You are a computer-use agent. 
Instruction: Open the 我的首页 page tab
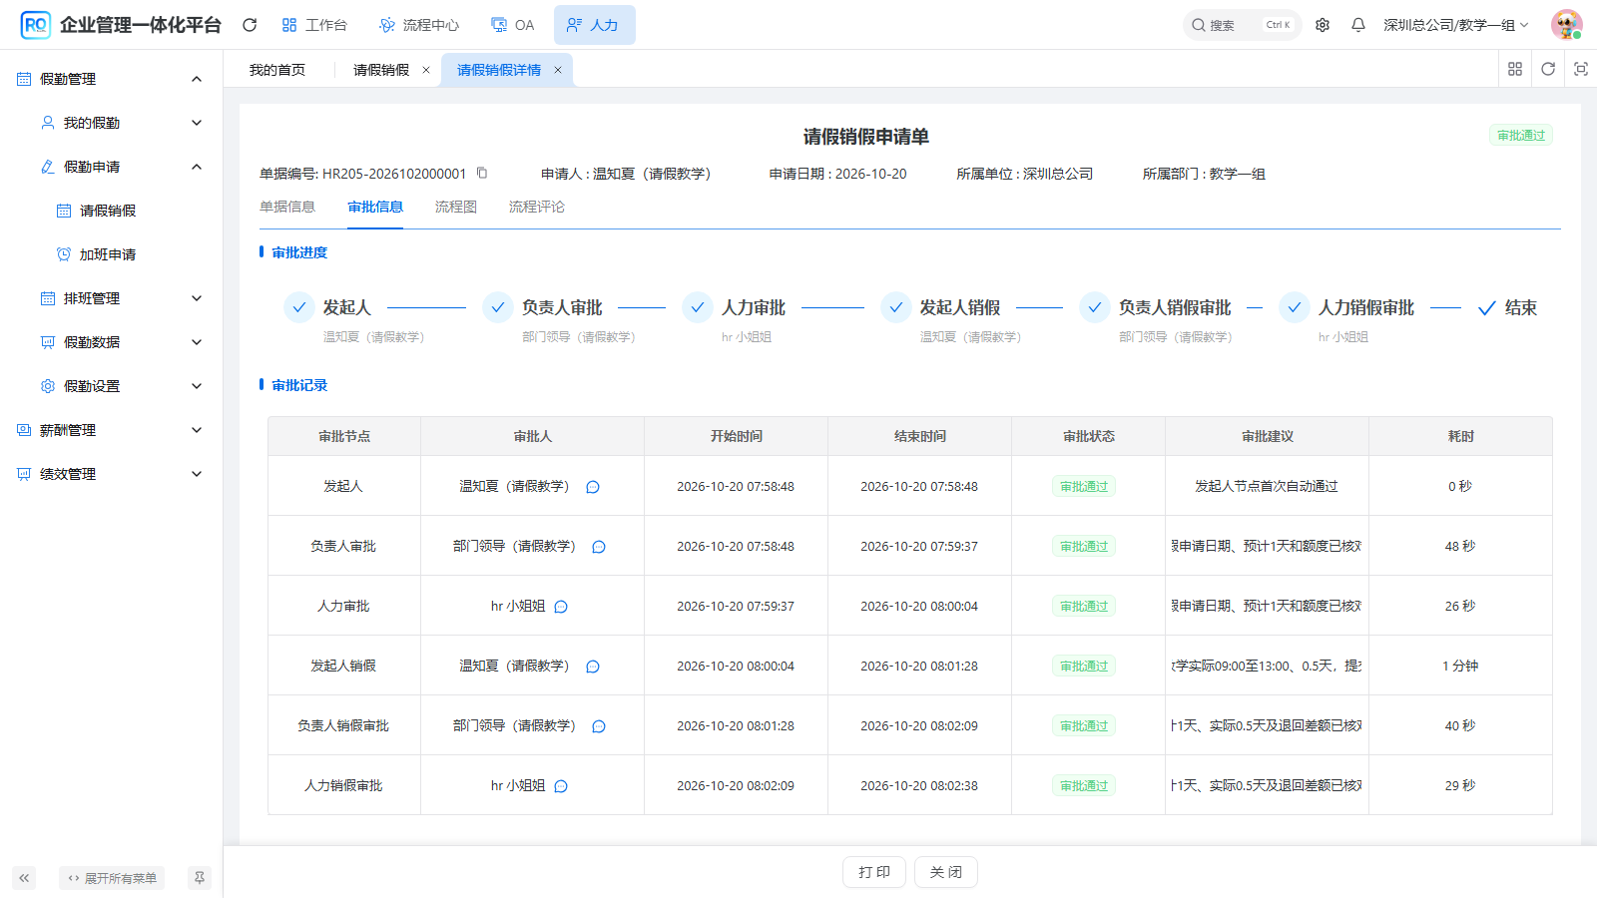277,70
